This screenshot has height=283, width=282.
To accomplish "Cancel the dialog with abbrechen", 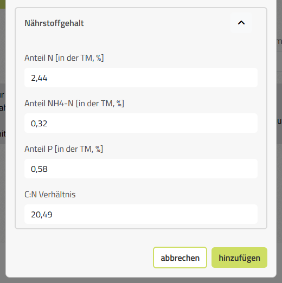I will click(180, 258).
